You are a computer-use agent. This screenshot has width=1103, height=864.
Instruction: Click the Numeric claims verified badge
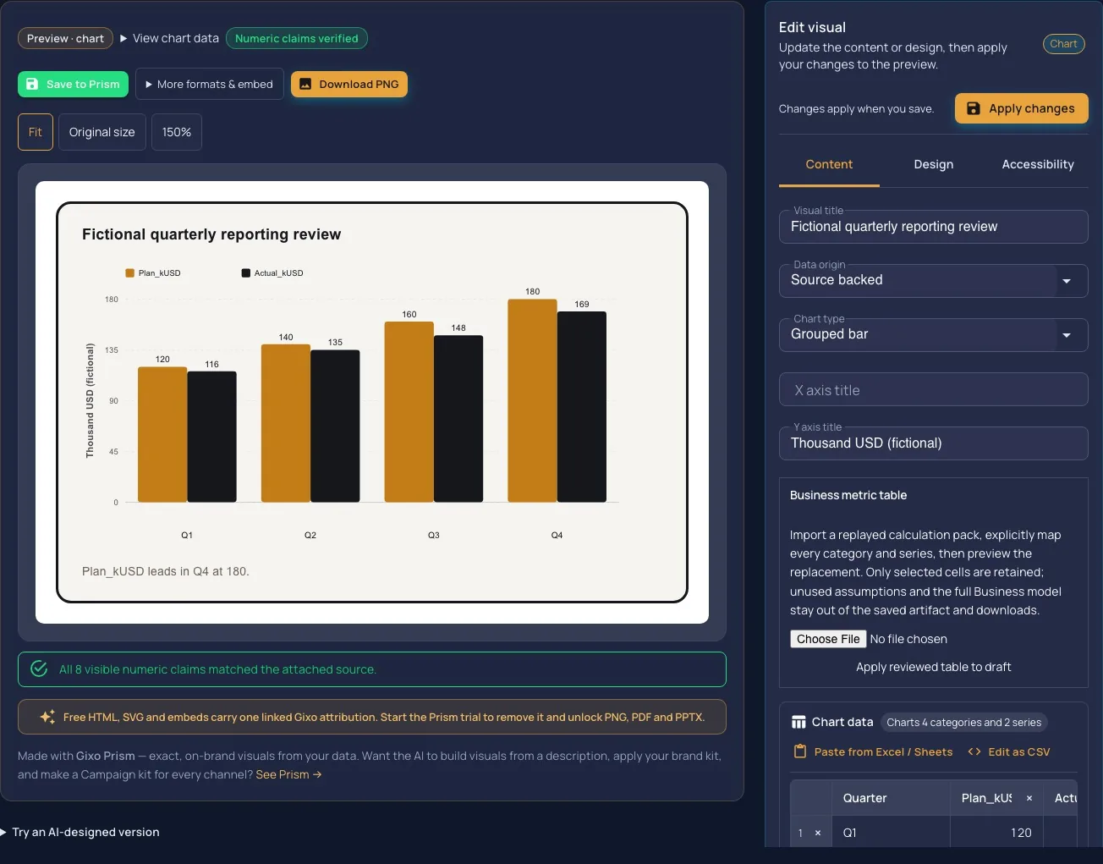coord(297,38)
